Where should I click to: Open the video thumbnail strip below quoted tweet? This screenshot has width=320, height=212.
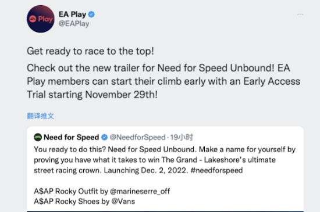(165, 211)
